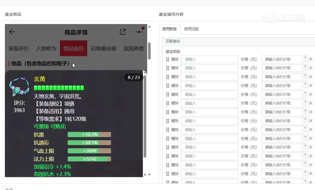Increase the sixth row's price with plus stepper
This screenshot has width=315, height=190.
(305, 102)
